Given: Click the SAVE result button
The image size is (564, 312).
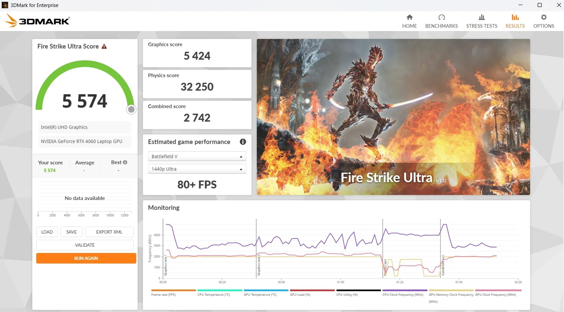Looking at the screenshot, I should pyautogui.click(x=71, y=232).
